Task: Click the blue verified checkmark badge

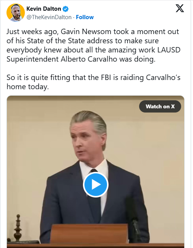Action: pos(66,9)
